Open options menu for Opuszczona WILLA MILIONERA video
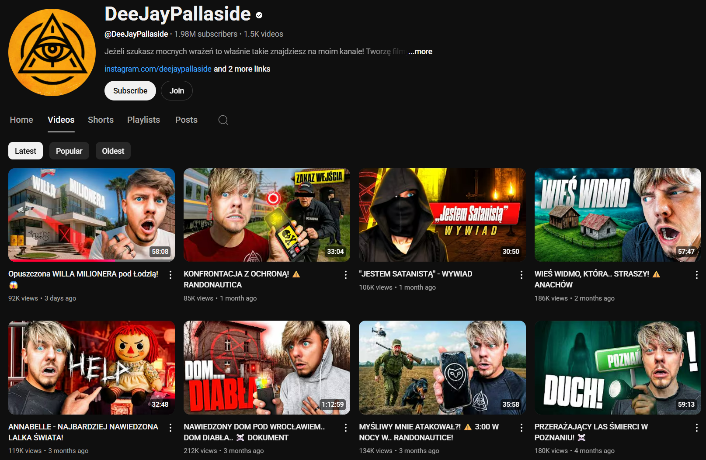The image size is (706, 460). (170, 275)
